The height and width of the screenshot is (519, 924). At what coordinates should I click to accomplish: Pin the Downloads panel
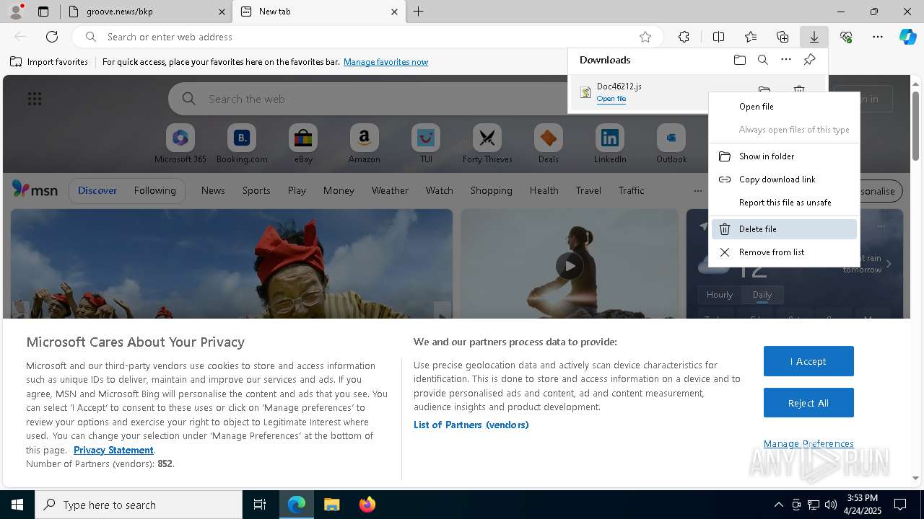coord(809,60)
